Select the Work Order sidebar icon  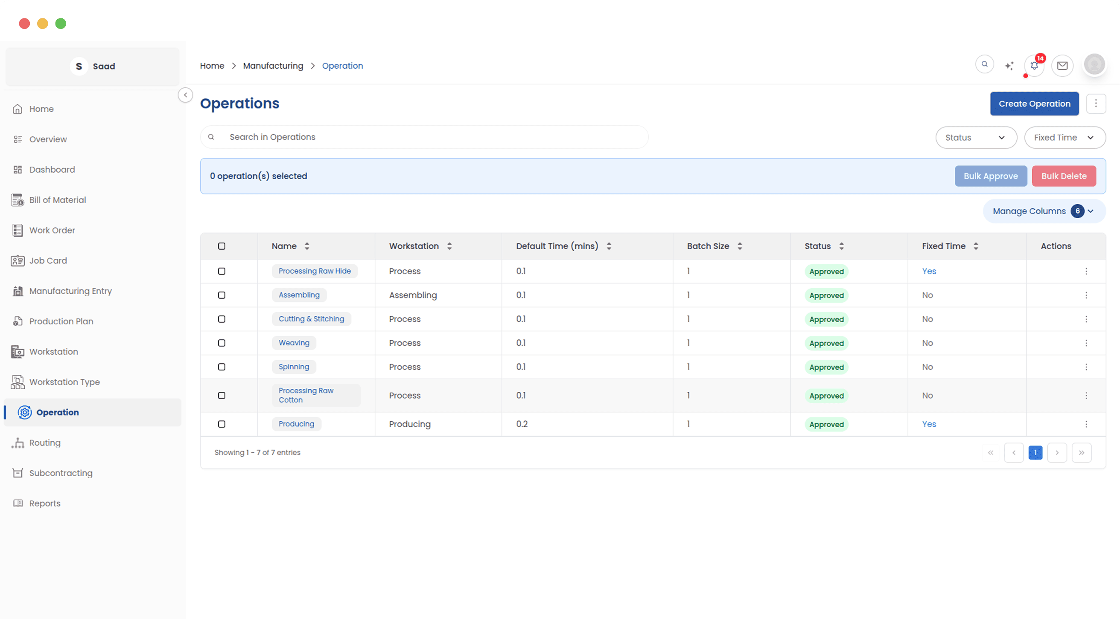17,230
